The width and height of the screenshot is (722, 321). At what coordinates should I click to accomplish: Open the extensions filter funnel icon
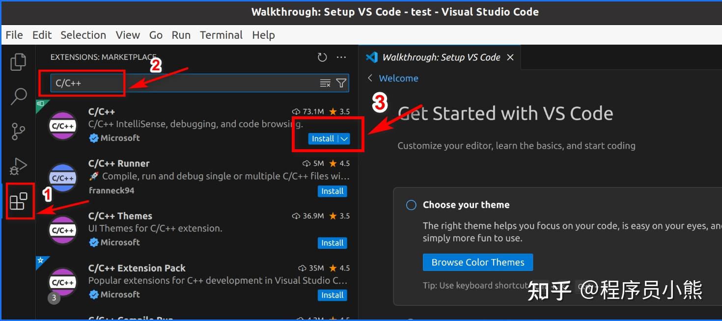tap(341, 83)
